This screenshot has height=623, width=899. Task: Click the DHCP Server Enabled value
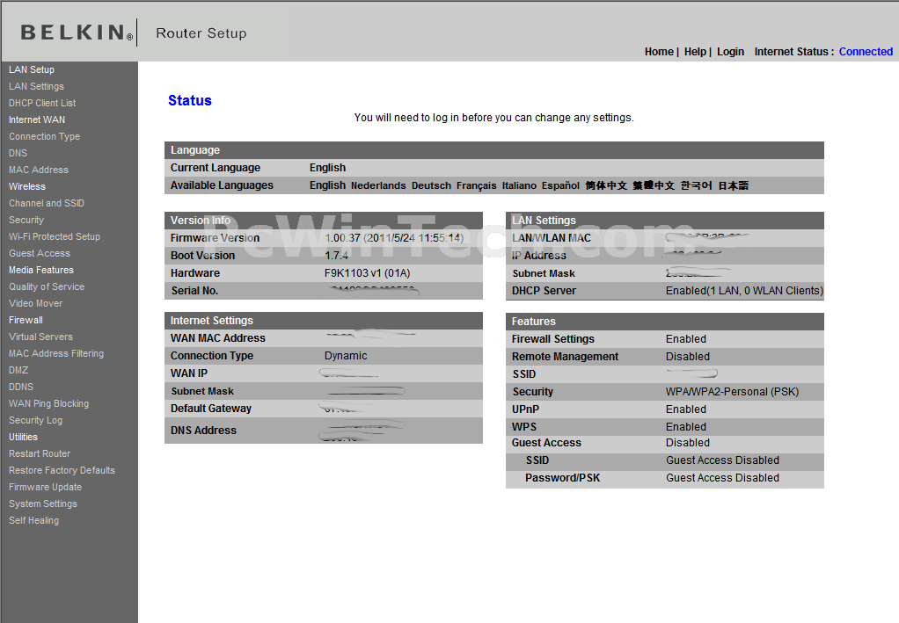point(744,291)
